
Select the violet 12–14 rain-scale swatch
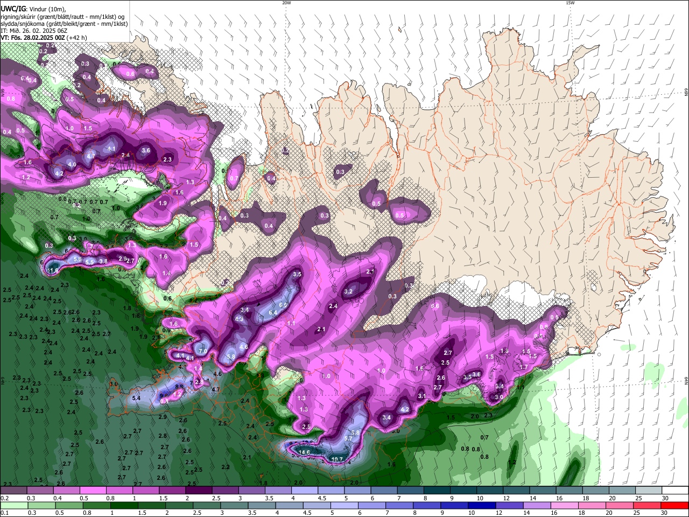coord(510,505)
